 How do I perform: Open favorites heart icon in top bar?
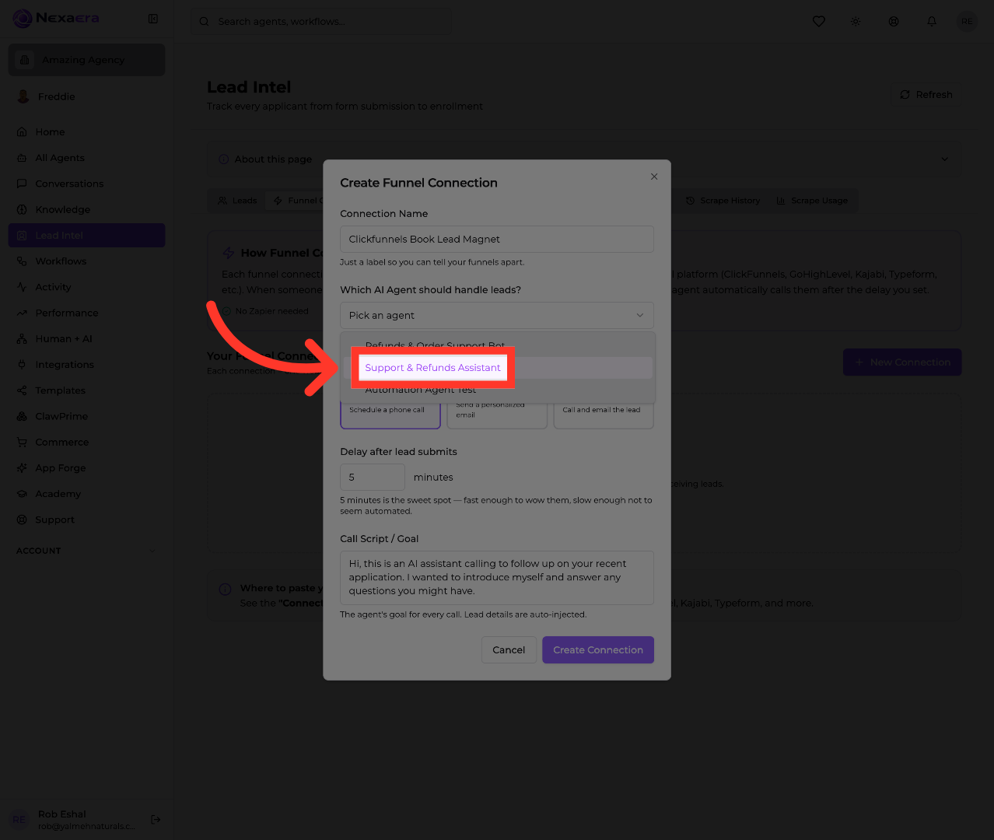pos(819,22)
